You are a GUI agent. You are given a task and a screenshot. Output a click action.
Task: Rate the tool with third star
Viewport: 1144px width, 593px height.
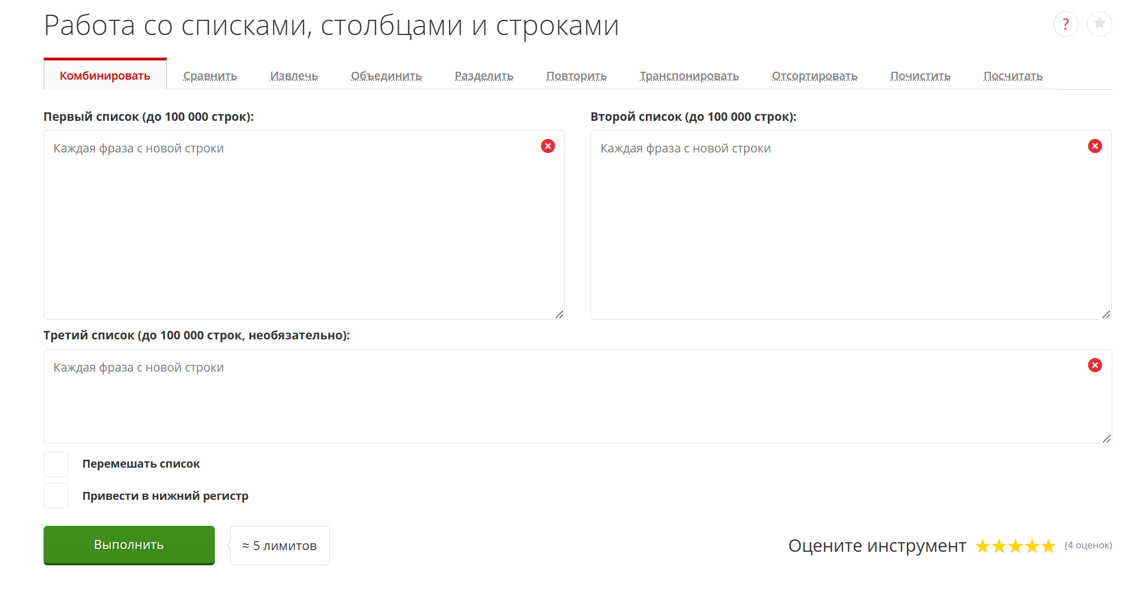pyautogui.click(x=1016, y=546)
